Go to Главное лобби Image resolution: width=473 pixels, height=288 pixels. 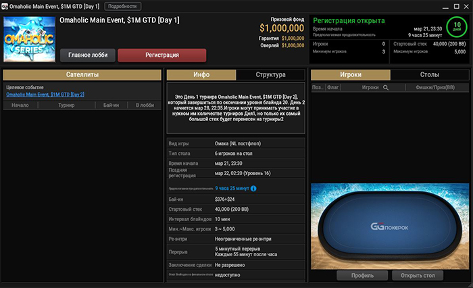pyautogui.click(x=88, y=55)
